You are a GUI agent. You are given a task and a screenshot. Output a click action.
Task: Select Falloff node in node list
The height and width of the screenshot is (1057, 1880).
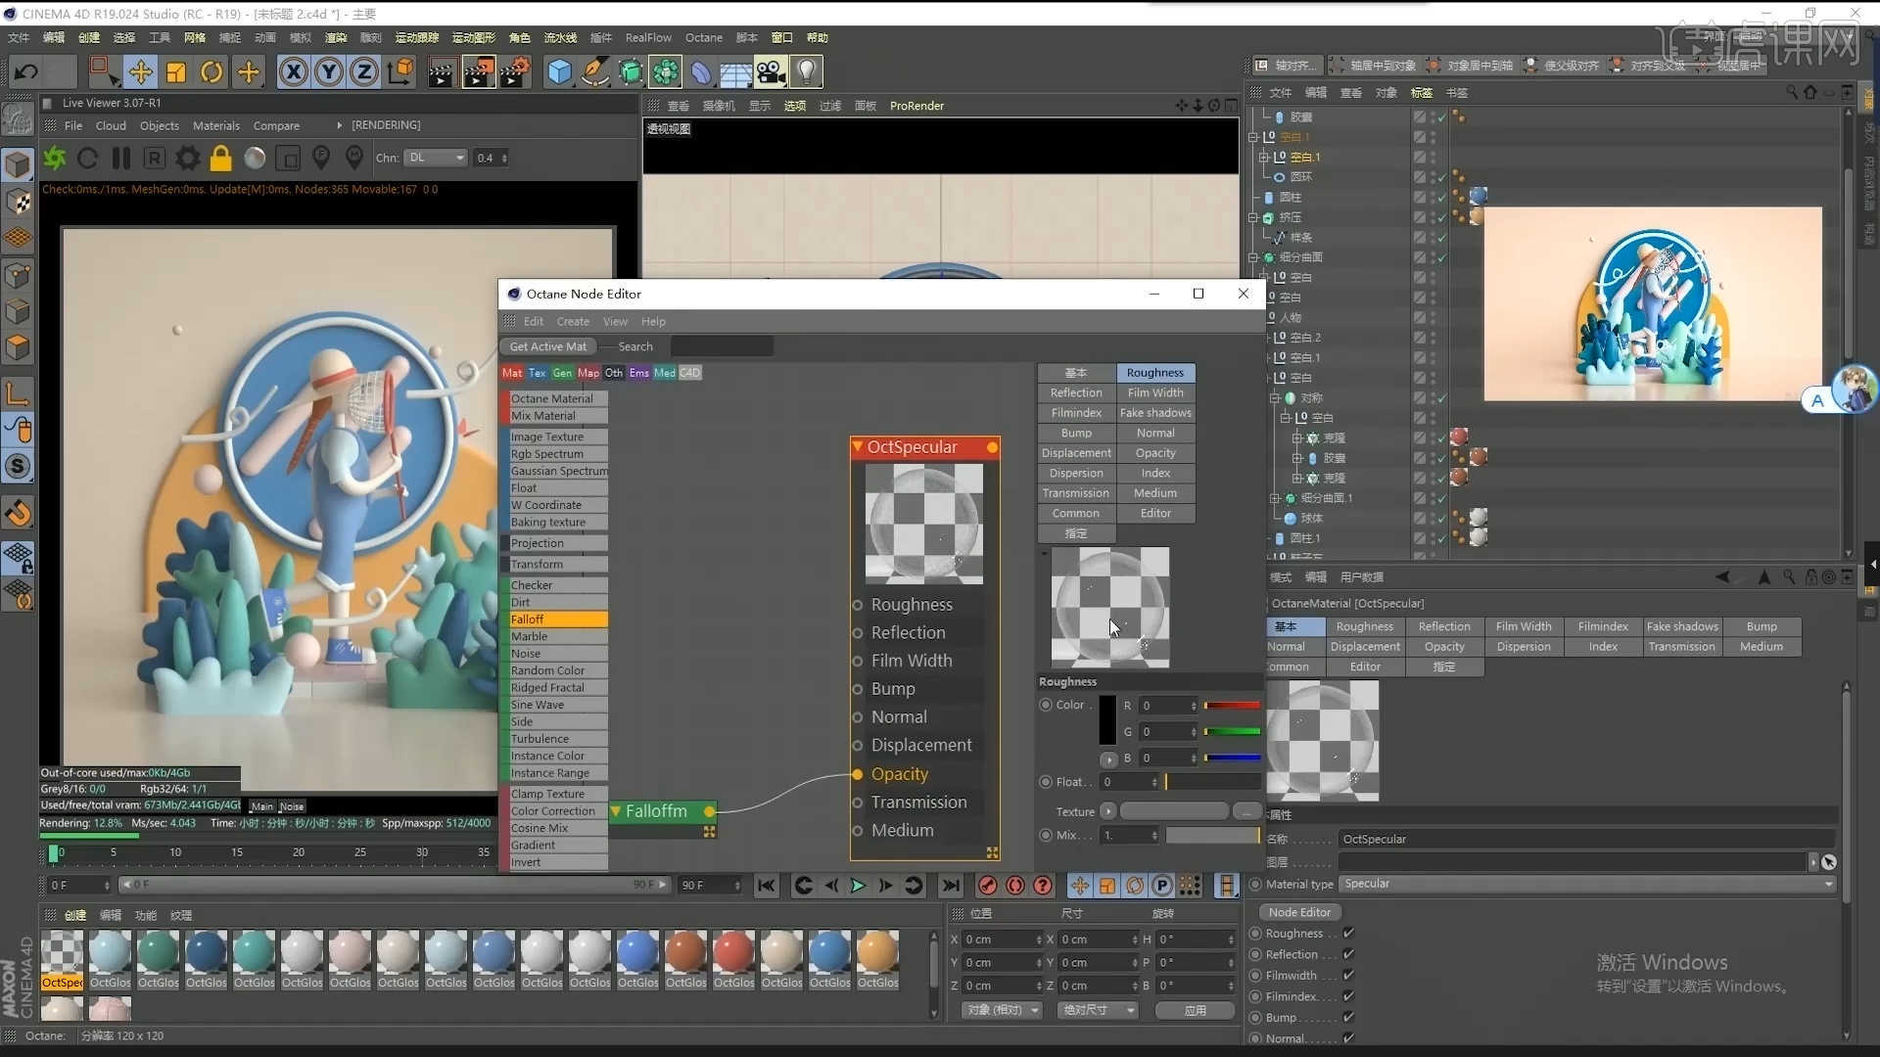[557, 620]
